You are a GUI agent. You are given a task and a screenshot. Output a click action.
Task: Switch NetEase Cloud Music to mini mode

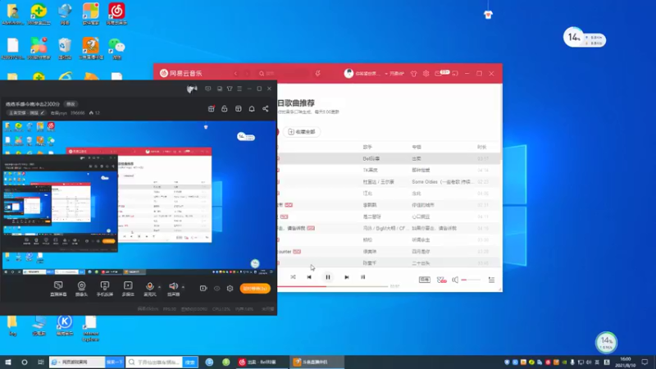click(455, 74)
